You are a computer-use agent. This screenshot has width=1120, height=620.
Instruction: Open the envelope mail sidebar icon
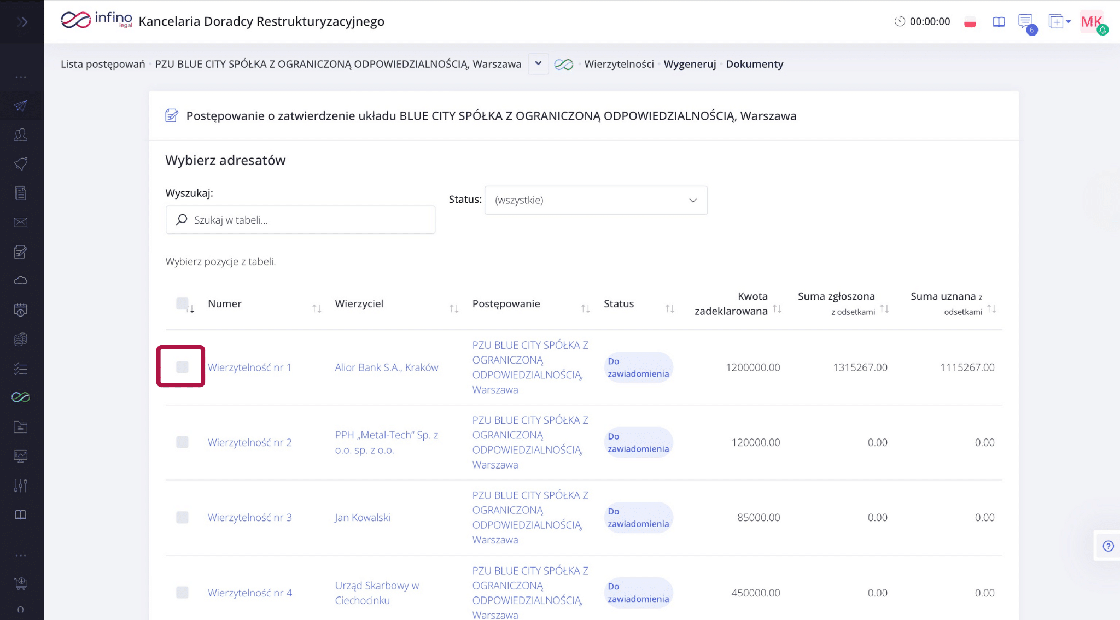[x=21, y=222]
